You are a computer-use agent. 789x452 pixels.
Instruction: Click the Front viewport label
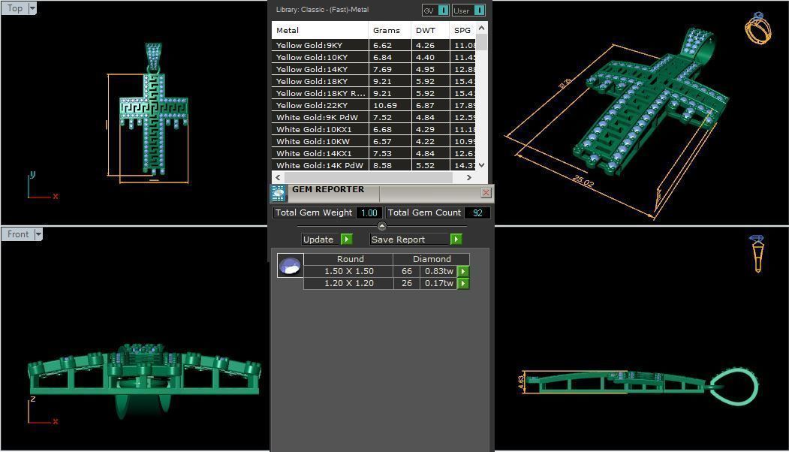17,234
